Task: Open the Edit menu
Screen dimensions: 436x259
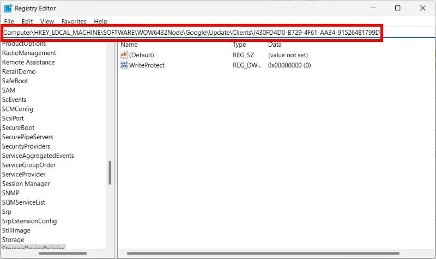Action: pos(27,21)
